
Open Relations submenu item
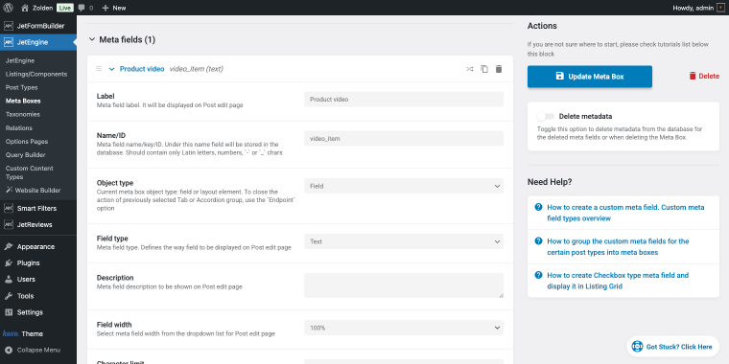coord(19,128)
